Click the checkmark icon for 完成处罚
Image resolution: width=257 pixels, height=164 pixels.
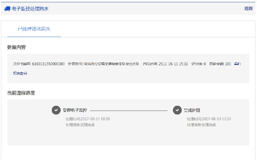click(177, 110)
